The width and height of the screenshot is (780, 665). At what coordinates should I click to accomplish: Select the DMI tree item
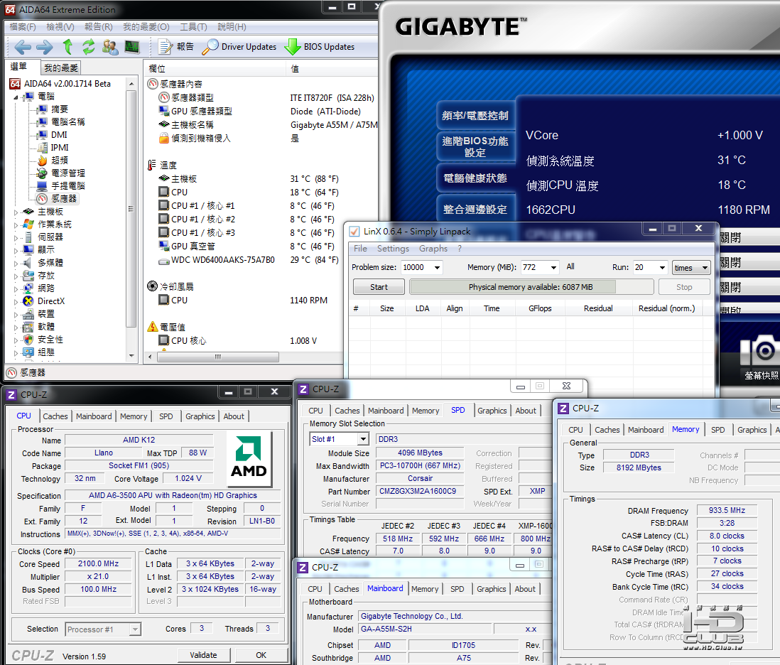(x=59, y=135)
